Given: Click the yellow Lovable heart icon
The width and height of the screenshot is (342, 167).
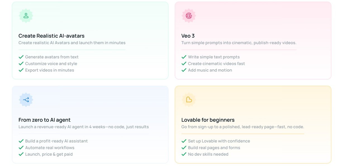Looking at the screenshot, I should [x=189, y=100].
